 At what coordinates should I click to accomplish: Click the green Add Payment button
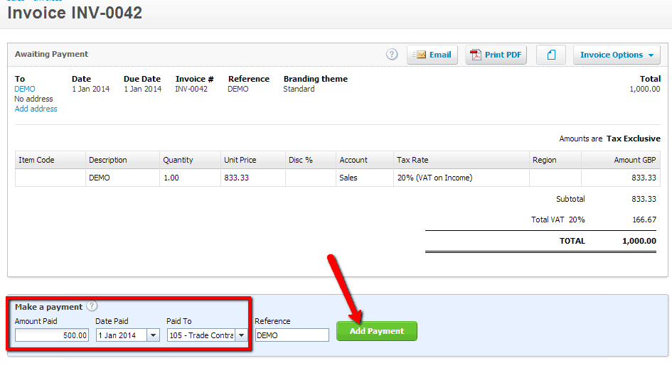[x=377, y=331]
